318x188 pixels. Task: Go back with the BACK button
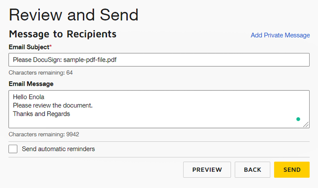click(252, 170)
